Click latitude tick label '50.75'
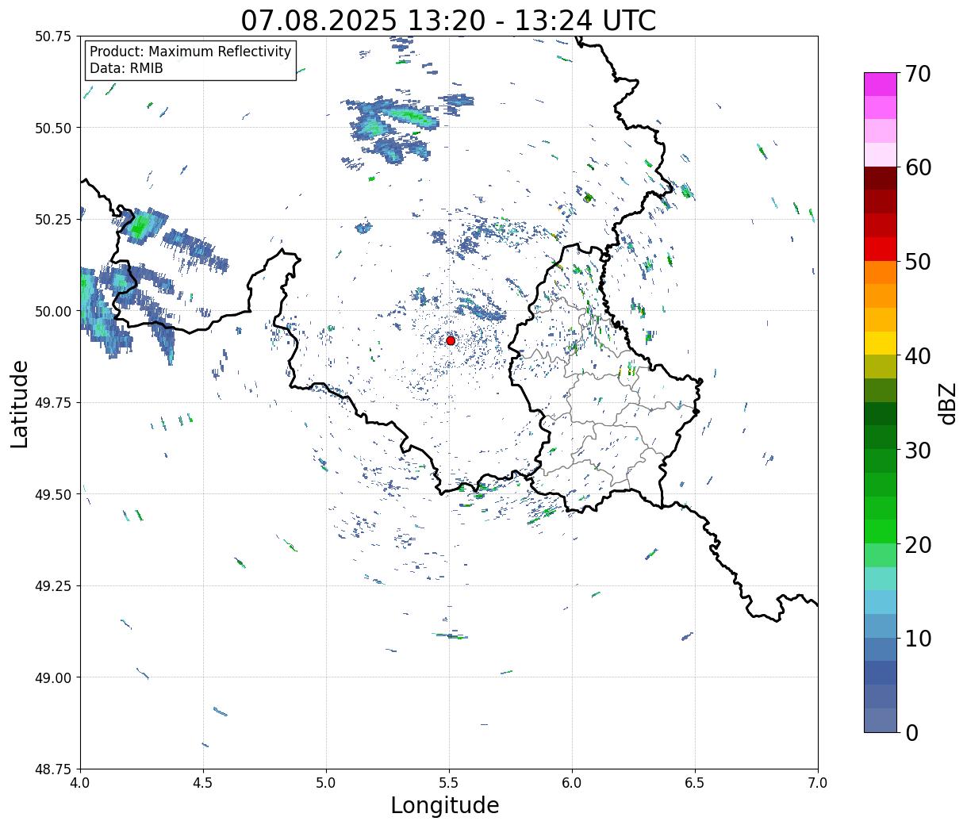967x825 pixels. (x=53, y=36)
